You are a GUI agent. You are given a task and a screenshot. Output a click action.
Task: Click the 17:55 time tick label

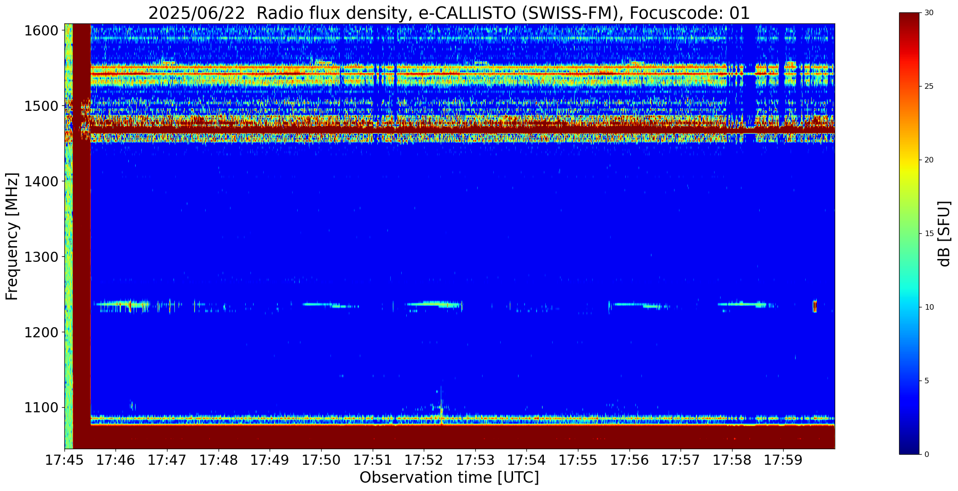[578, 460]
